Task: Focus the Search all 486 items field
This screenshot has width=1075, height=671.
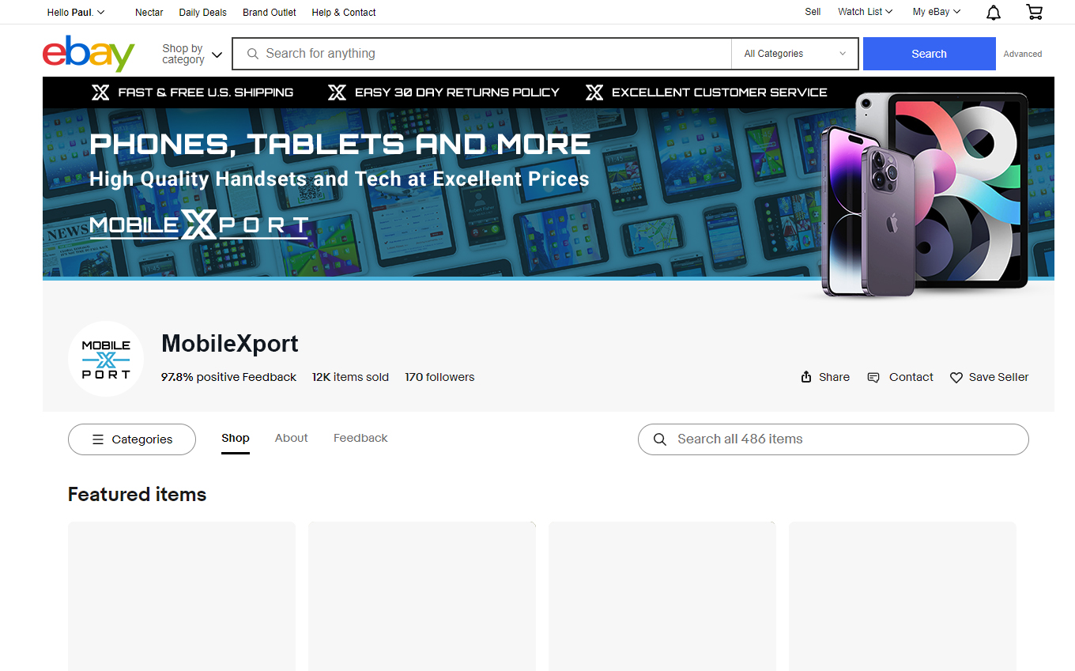Action: (833, 439)
